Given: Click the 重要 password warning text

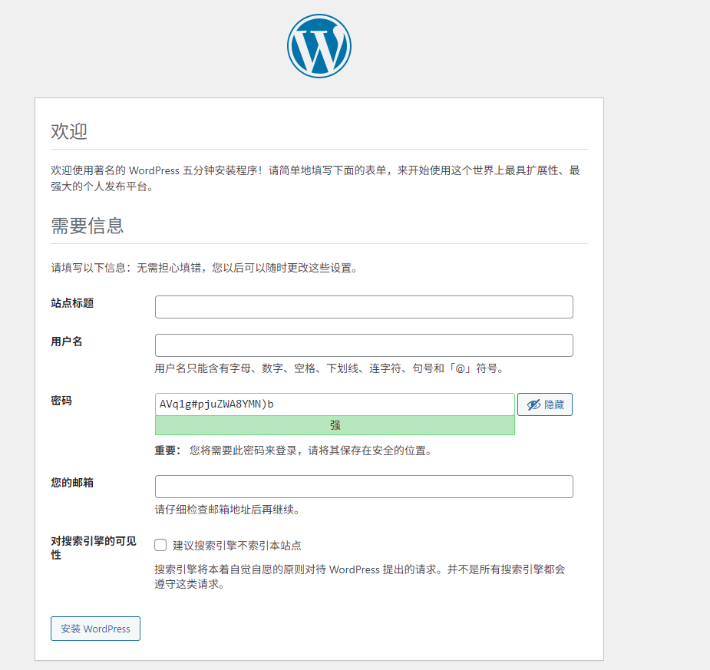Looking at the screenshot, I should (293, 451).
